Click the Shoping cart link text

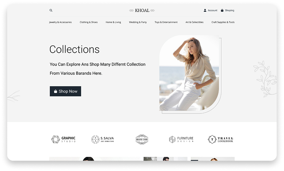coord(230,11)
